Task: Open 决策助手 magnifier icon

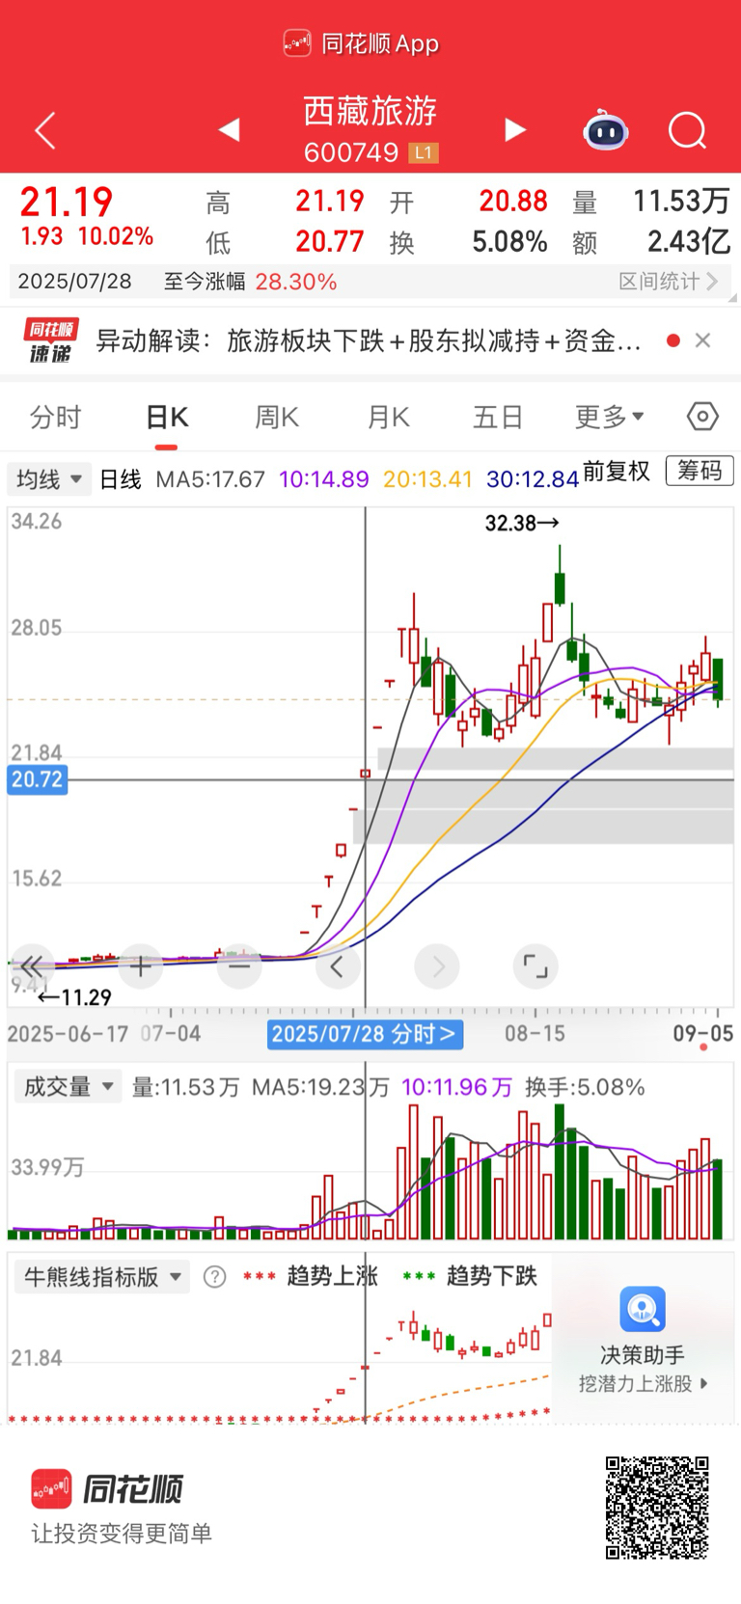Action: point(643,1309)
